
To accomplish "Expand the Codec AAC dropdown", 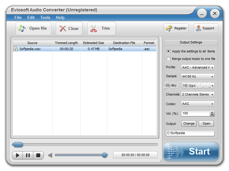I will pyautogui.click(x=198, y=104).
